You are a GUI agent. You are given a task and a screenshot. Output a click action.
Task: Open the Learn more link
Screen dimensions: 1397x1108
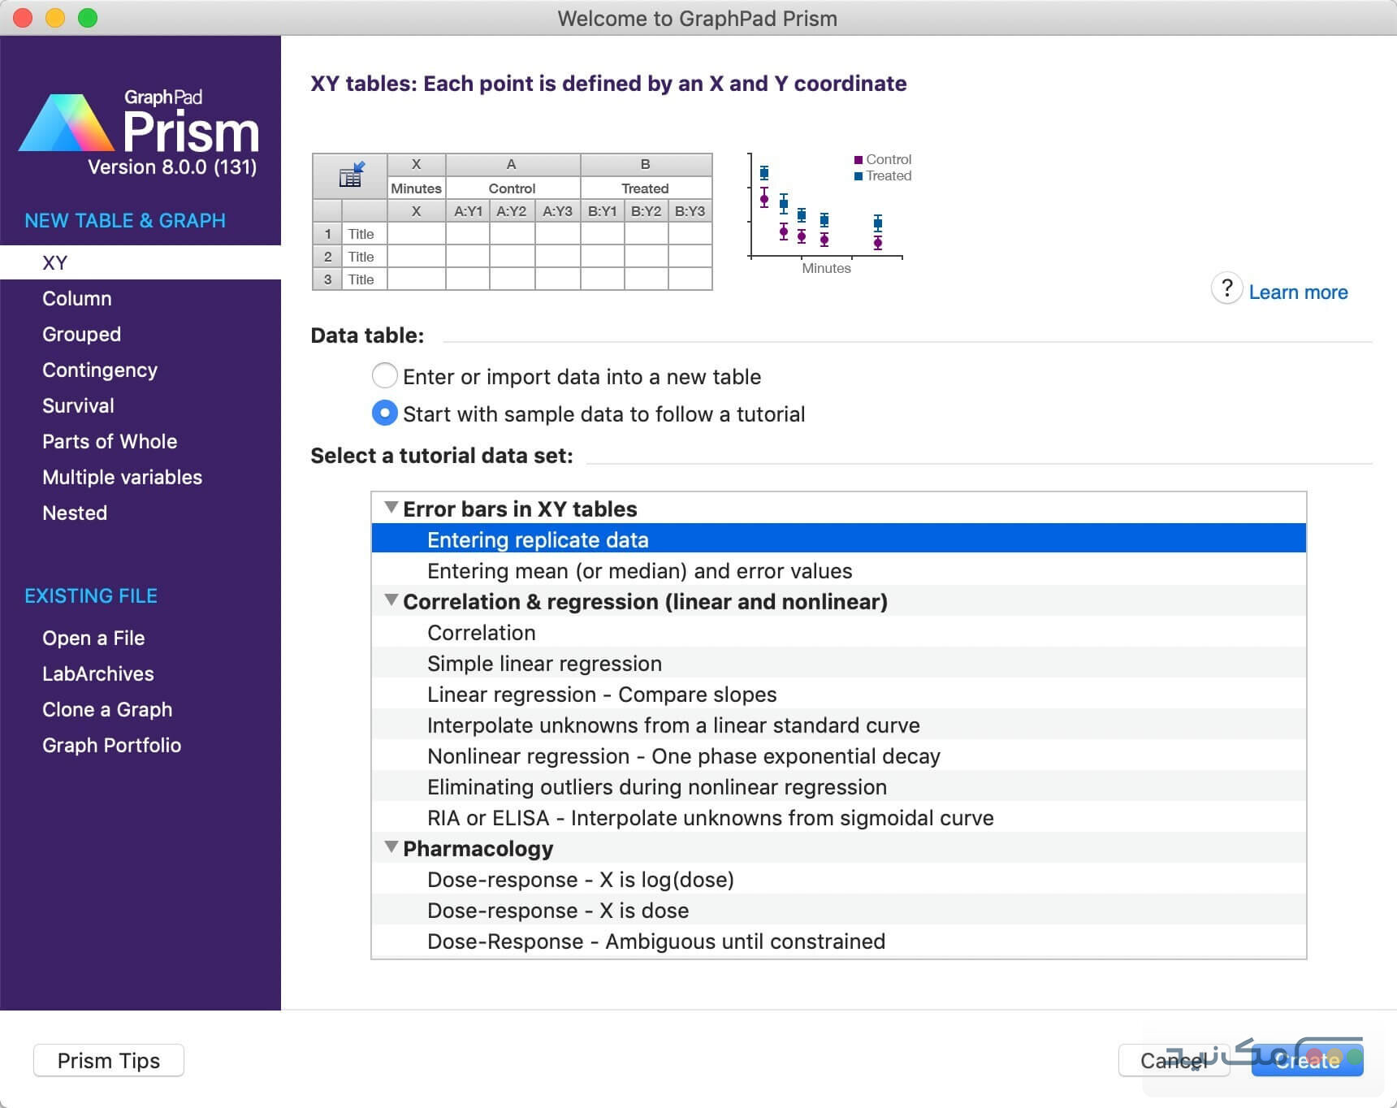pyautogui.click(x=1298, y=292)
